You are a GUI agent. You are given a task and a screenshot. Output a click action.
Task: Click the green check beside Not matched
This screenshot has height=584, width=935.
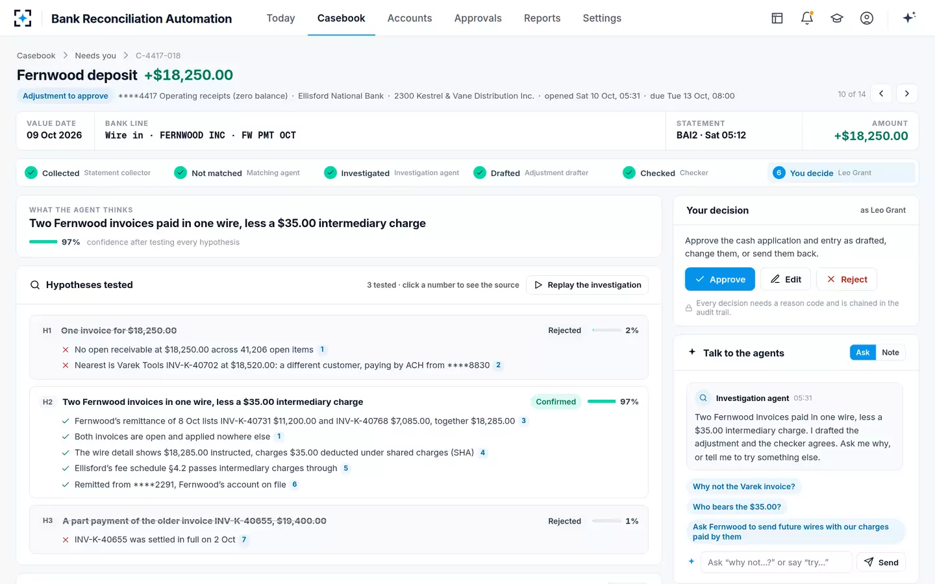coord(181,173)
